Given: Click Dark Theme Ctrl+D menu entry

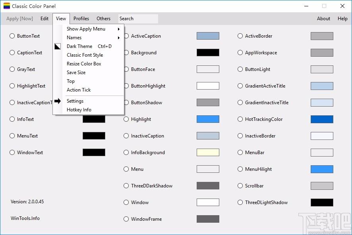Looking at the screenshot, I should coord(89,46).
